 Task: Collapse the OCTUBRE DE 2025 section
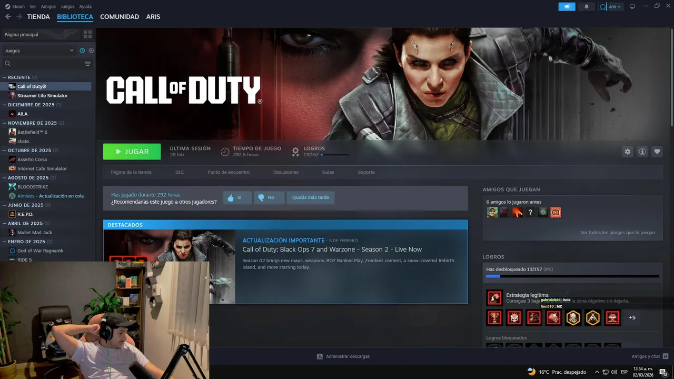pos(31,151)
